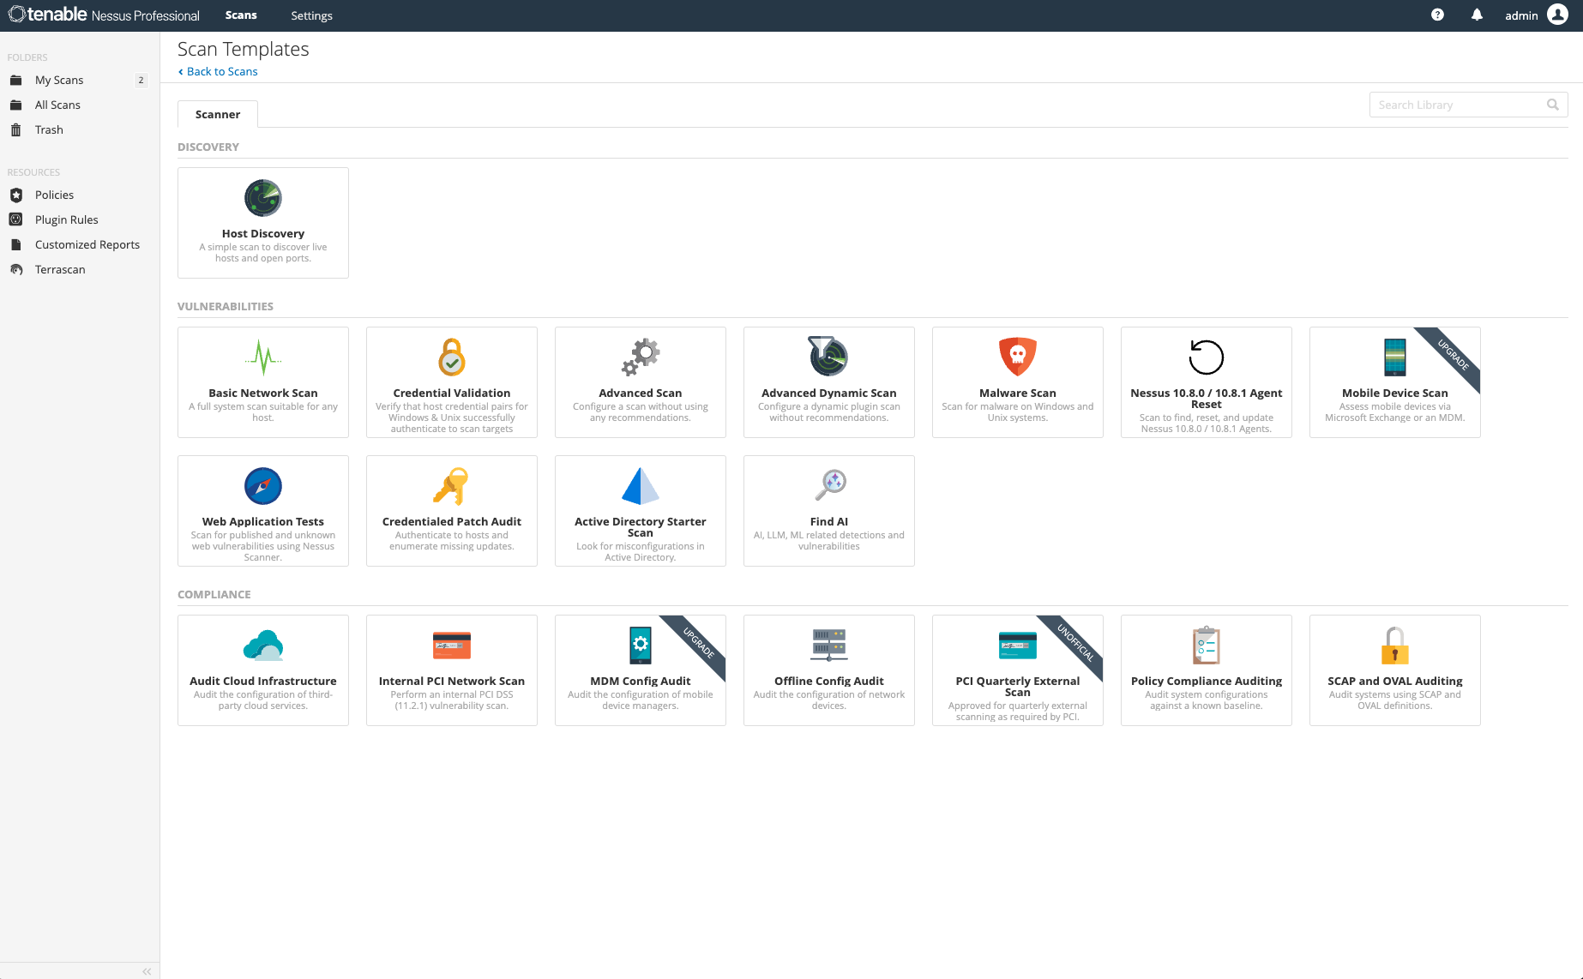Click the Search Library input field
Image resolution: width=1583 pixels, height=979 pixels.
tap(1458, 105)
